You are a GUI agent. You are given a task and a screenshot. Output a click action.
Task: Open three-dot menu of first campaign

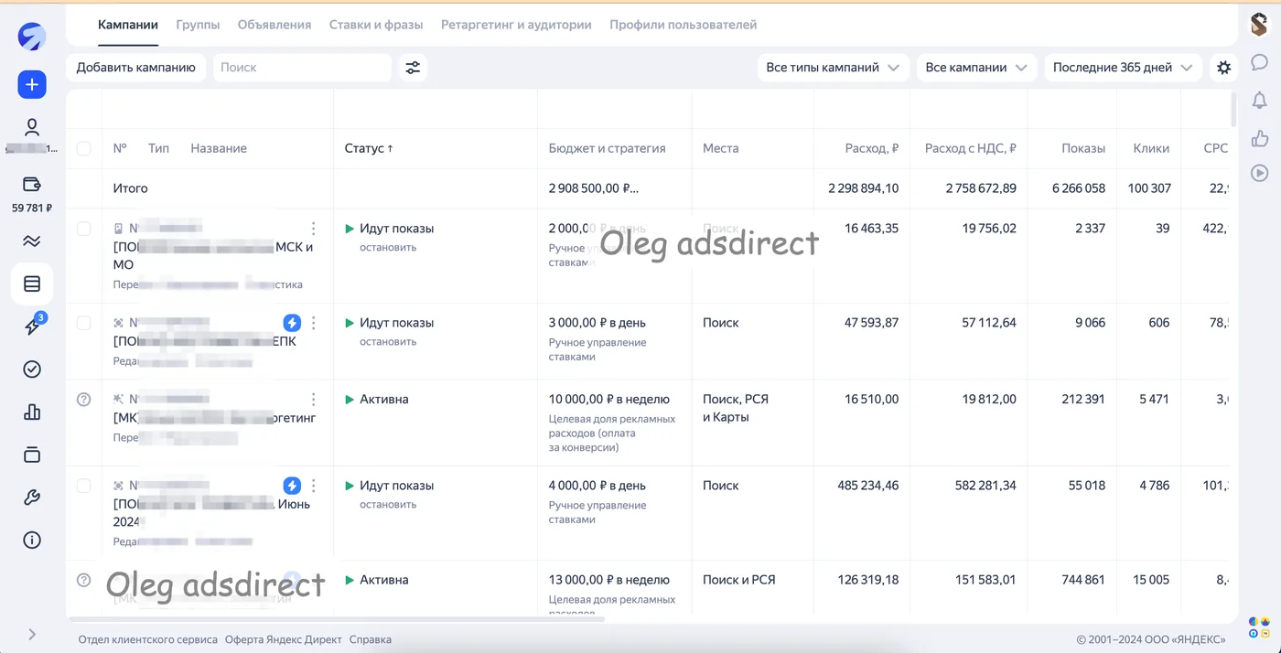(314, 229)
